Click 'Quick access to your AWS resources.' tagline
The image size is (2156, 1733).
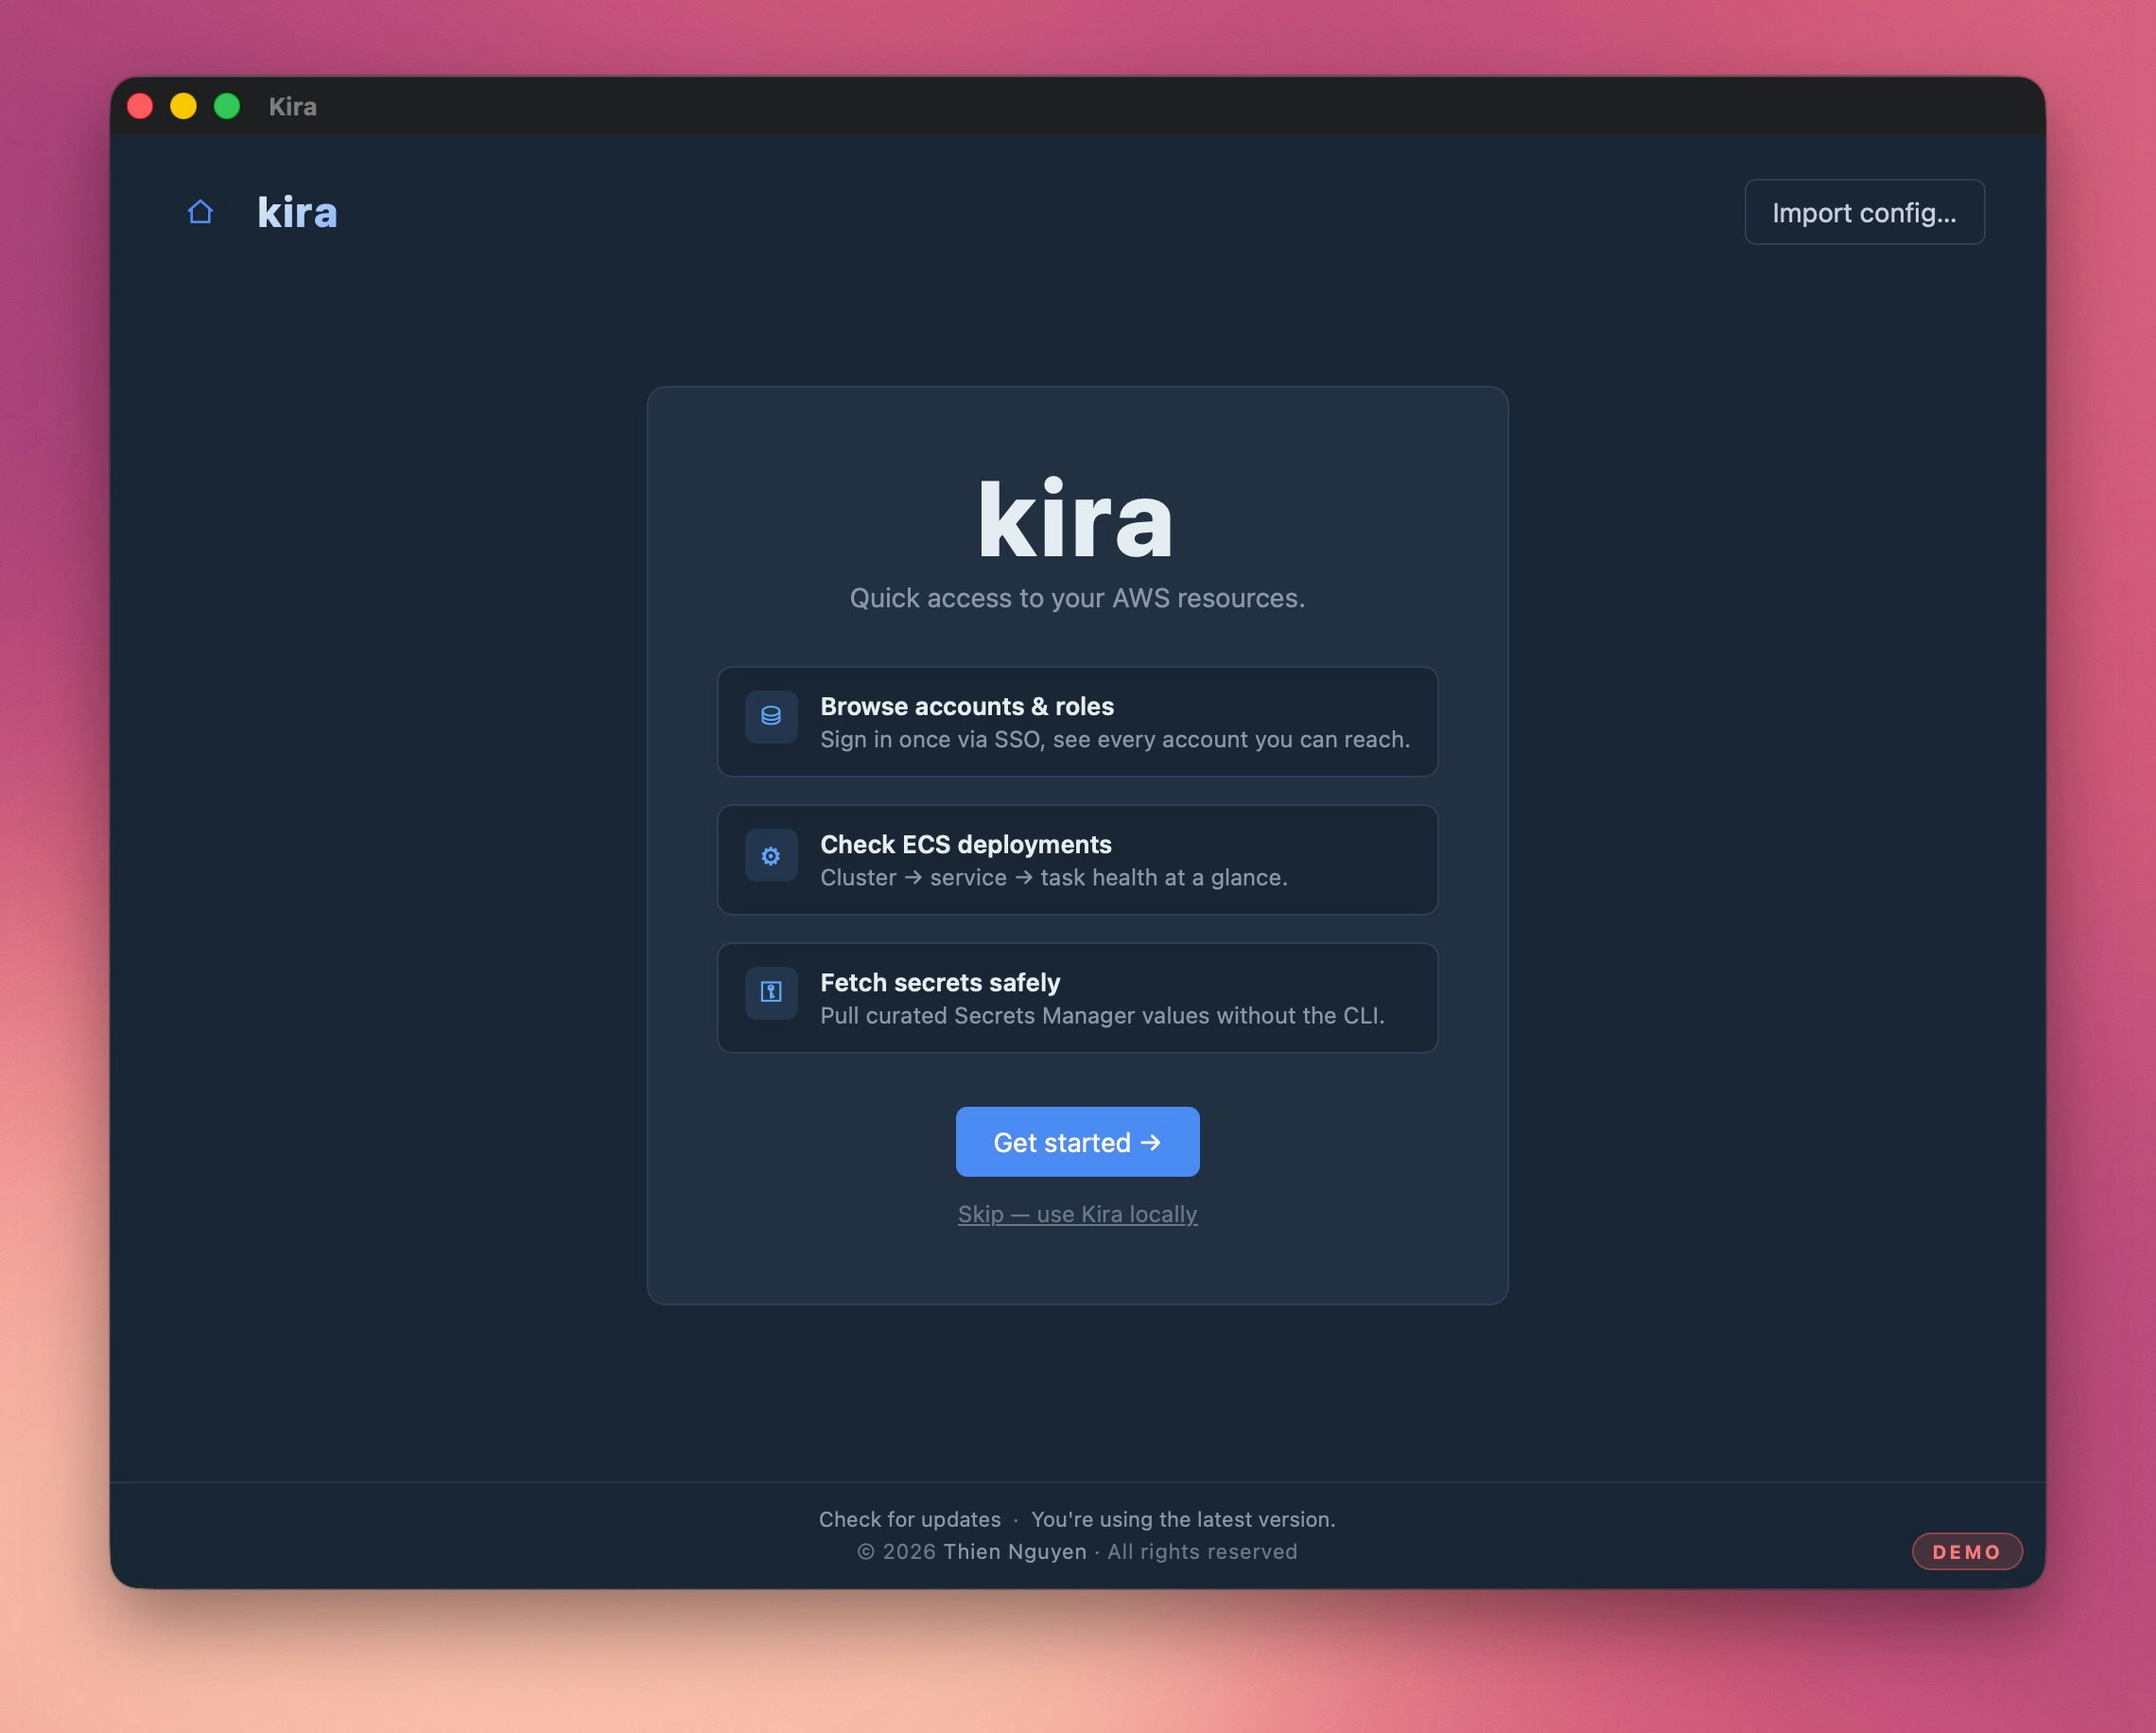coord(1077,597)
